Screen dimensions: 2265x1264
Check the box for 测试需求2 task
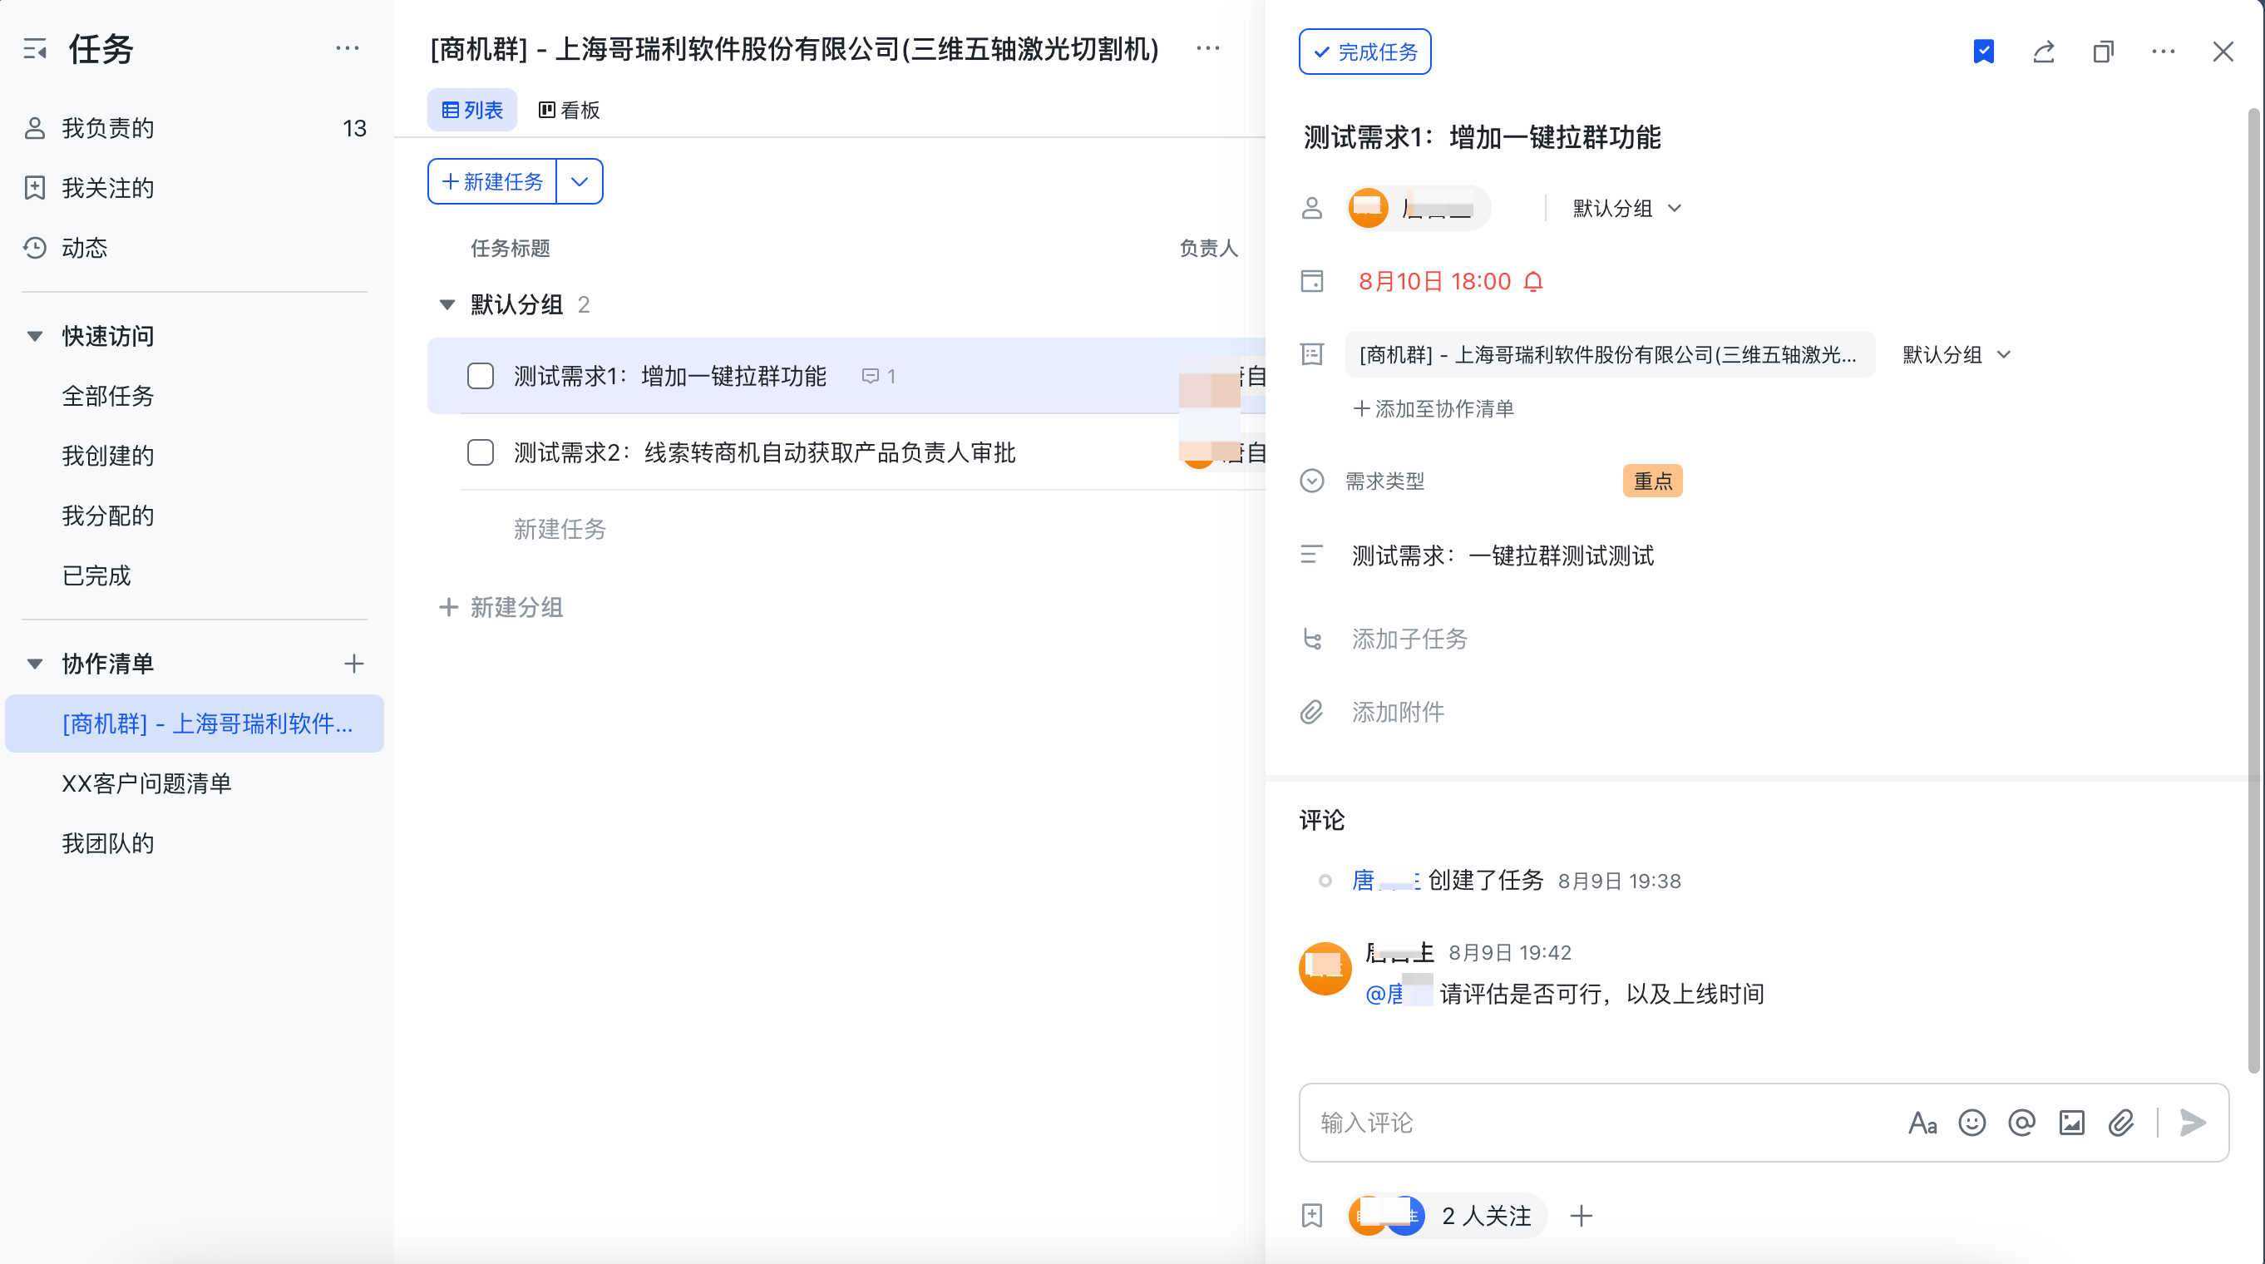[480, 453]
